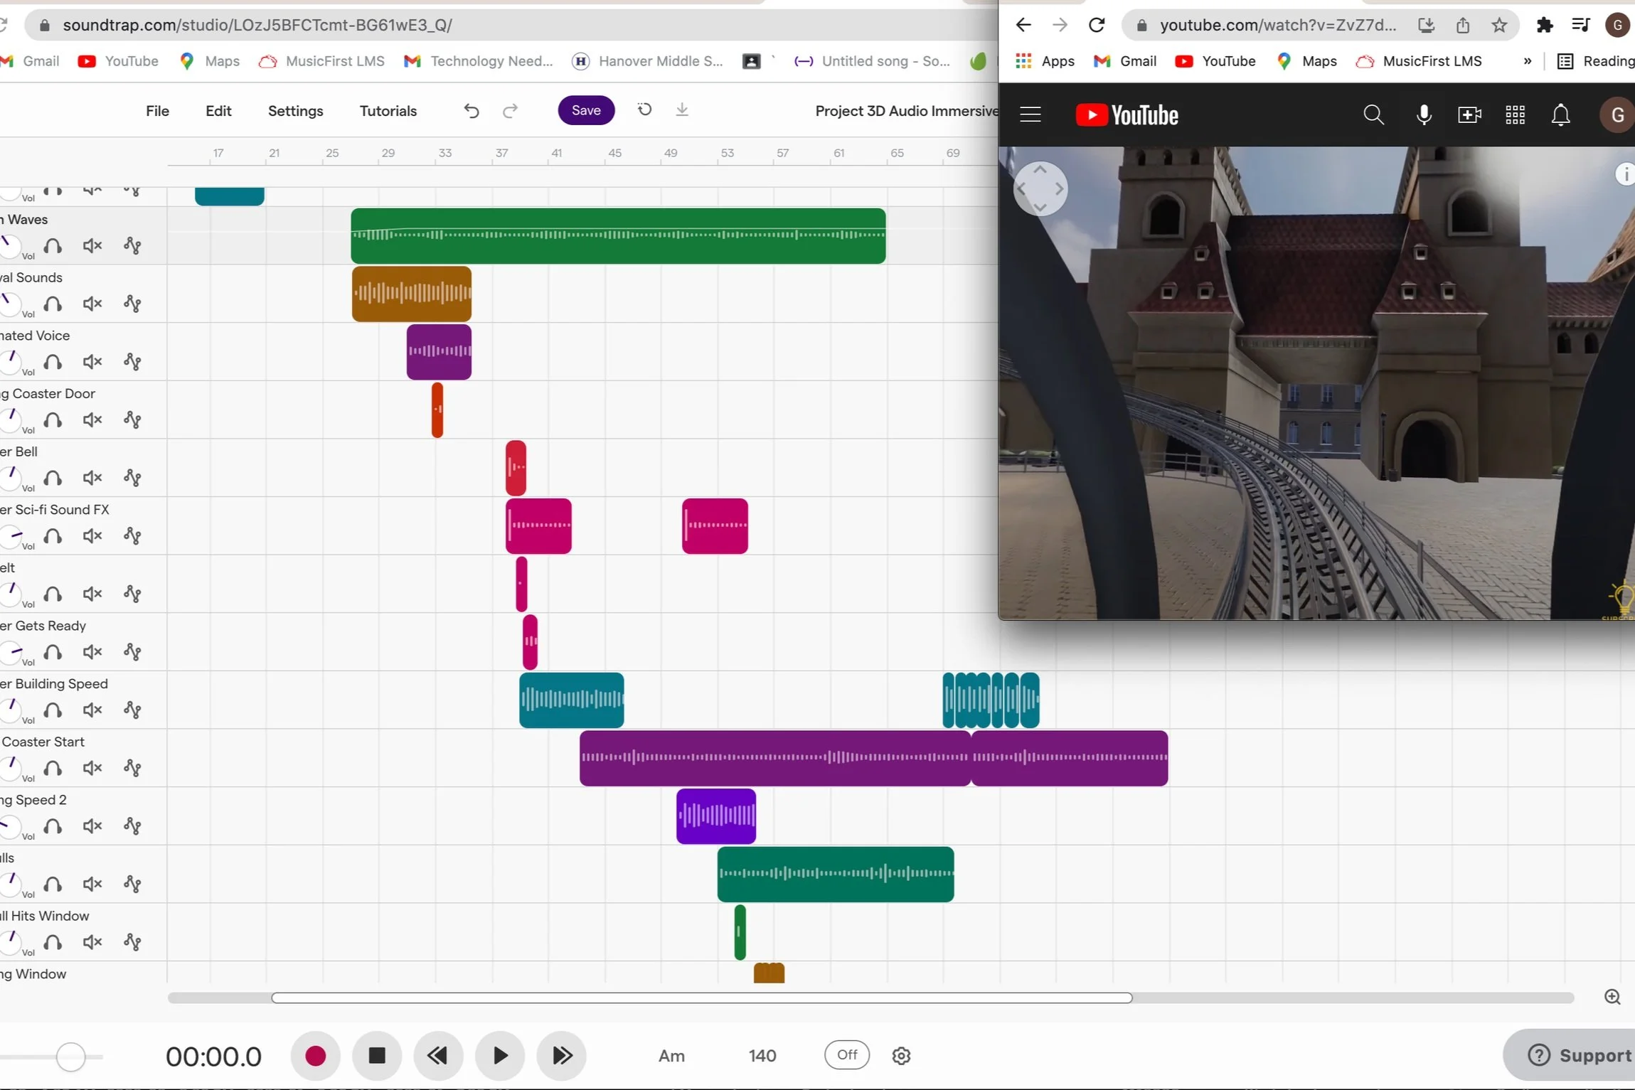This screenshot has height=1090, width=1635.
Task: Click the download icon beside Save
Action: [681, 109]
